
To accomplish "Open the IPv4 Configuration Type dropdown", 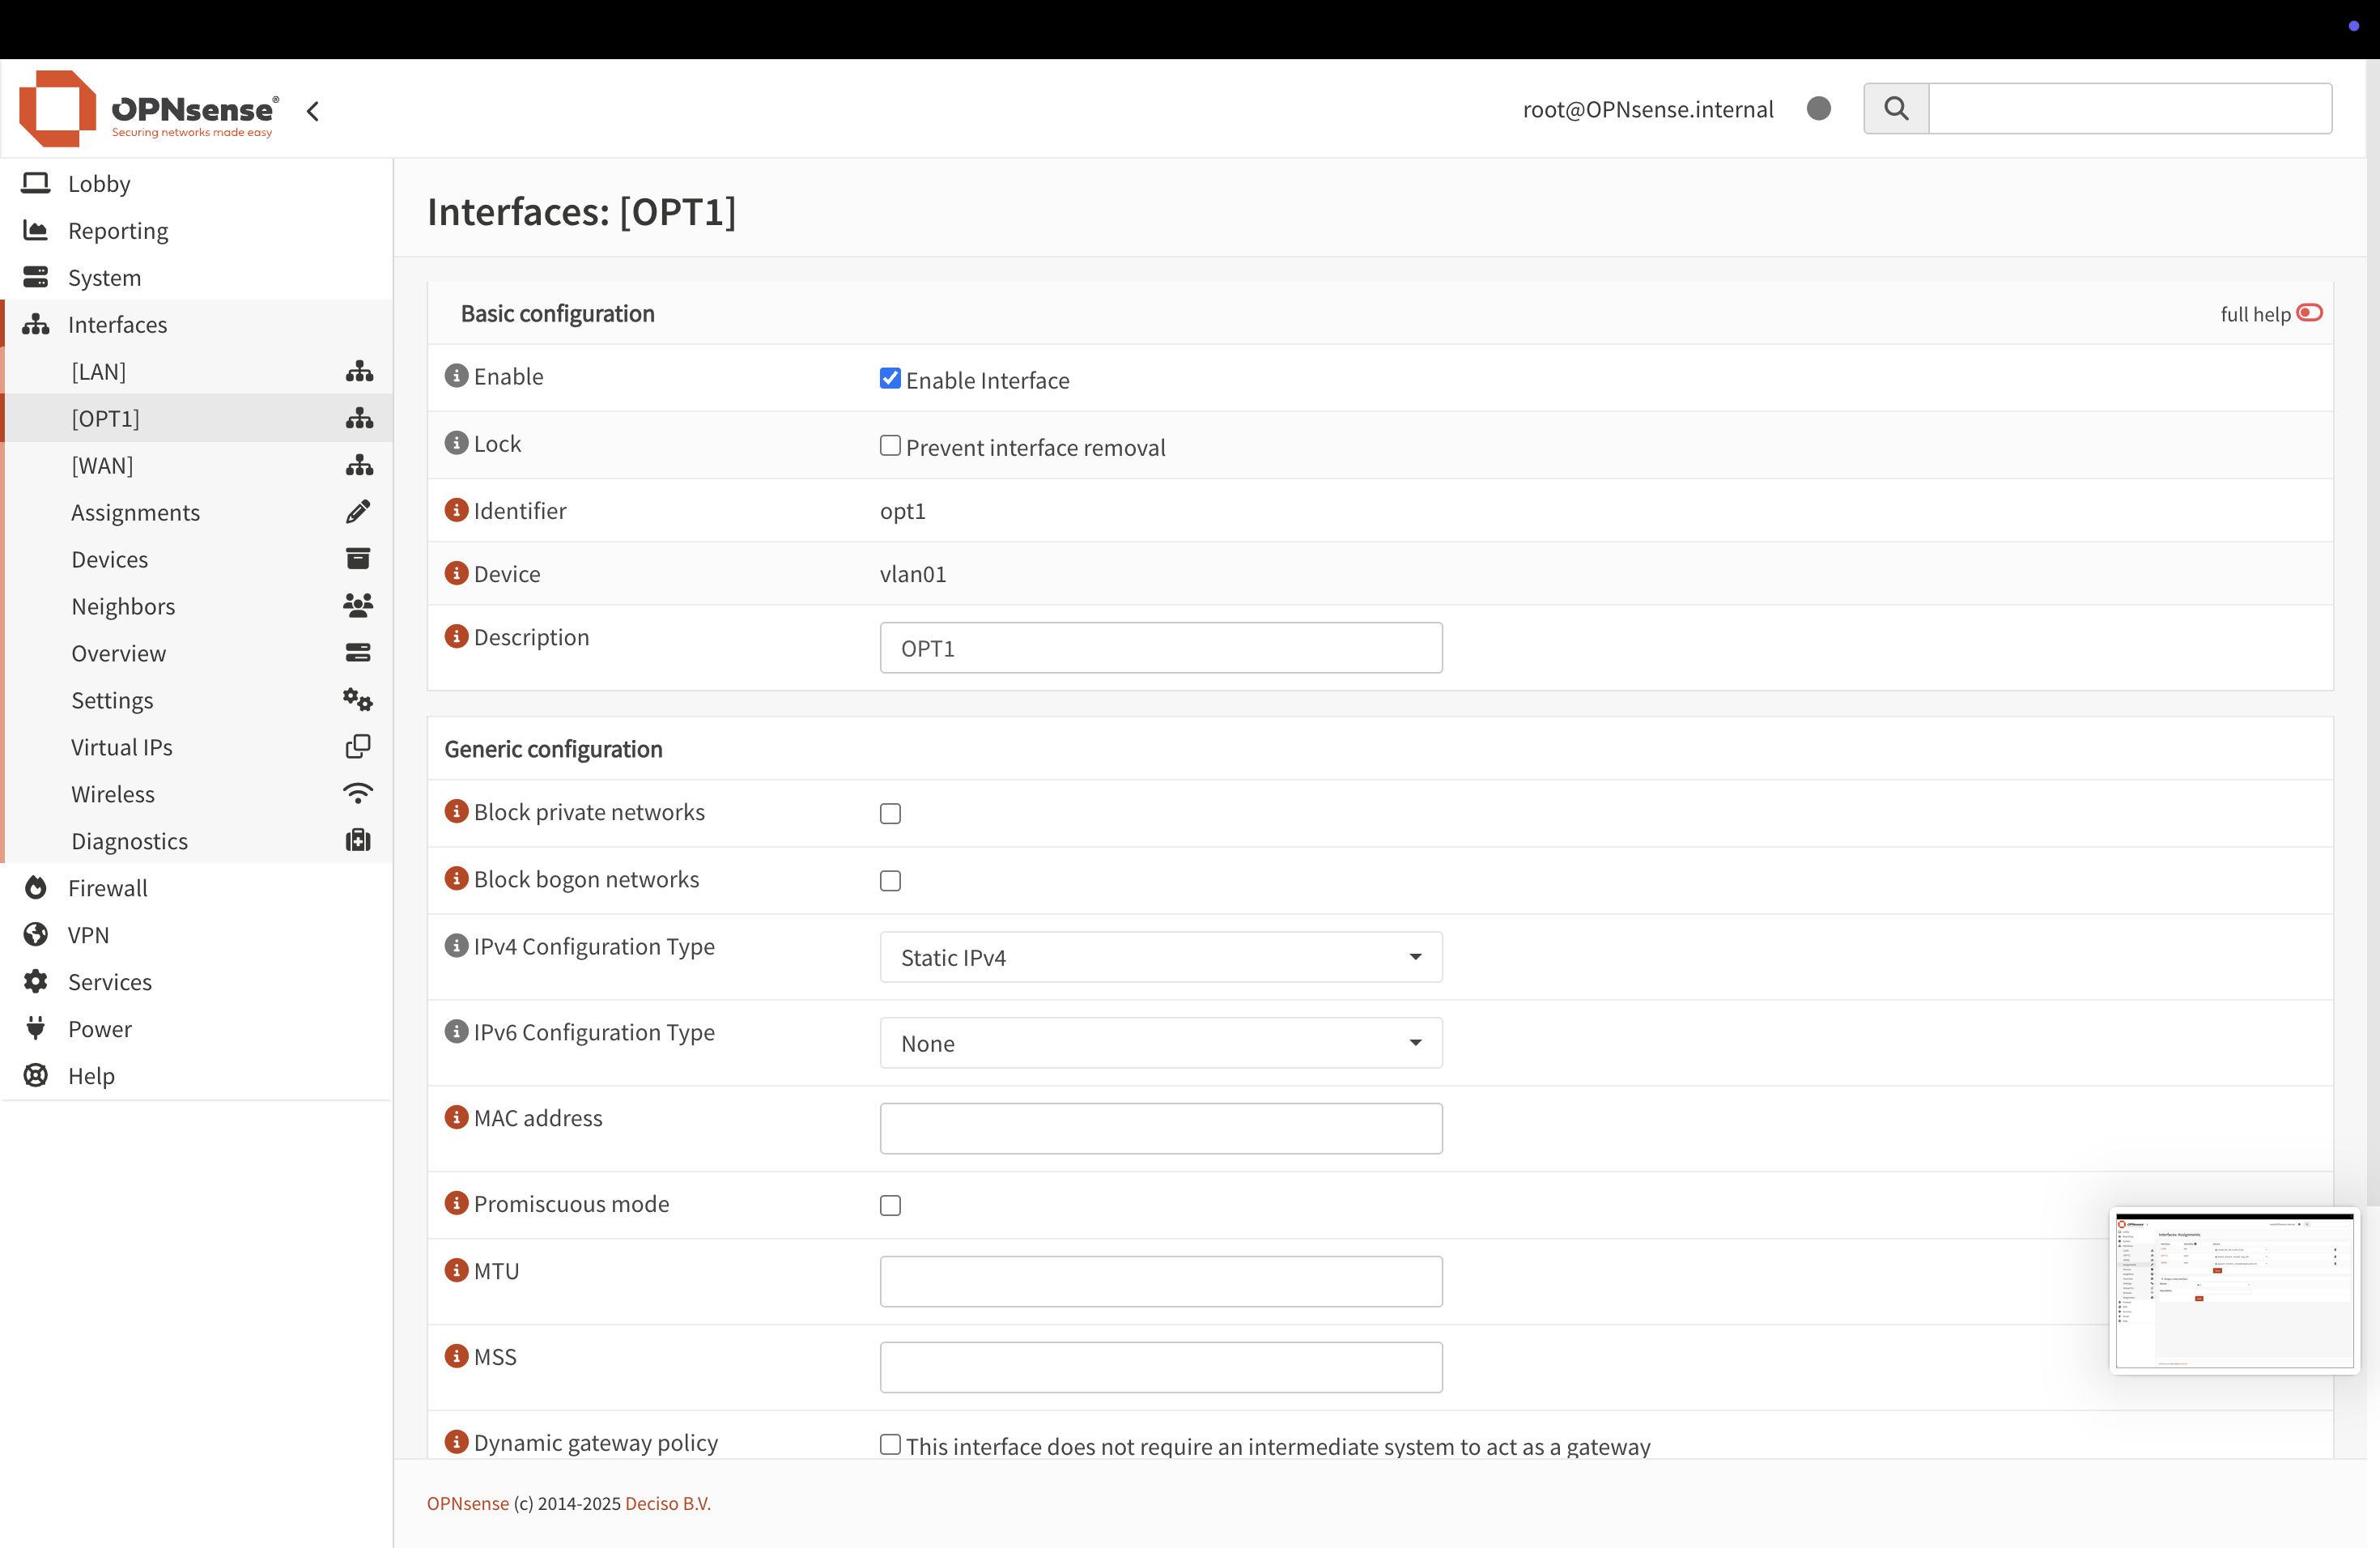I will coord(1160,957).
